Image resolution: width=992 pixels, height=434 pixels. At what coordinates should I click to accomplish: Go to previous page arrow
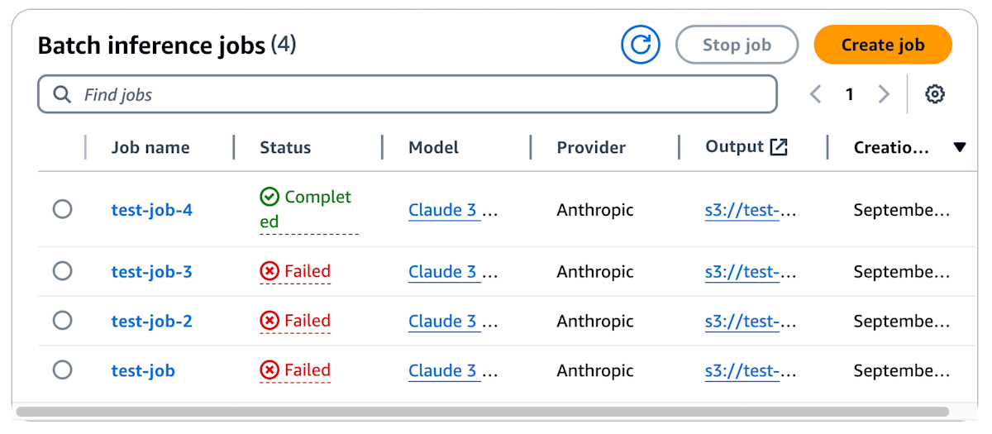[x=816, y=94]
